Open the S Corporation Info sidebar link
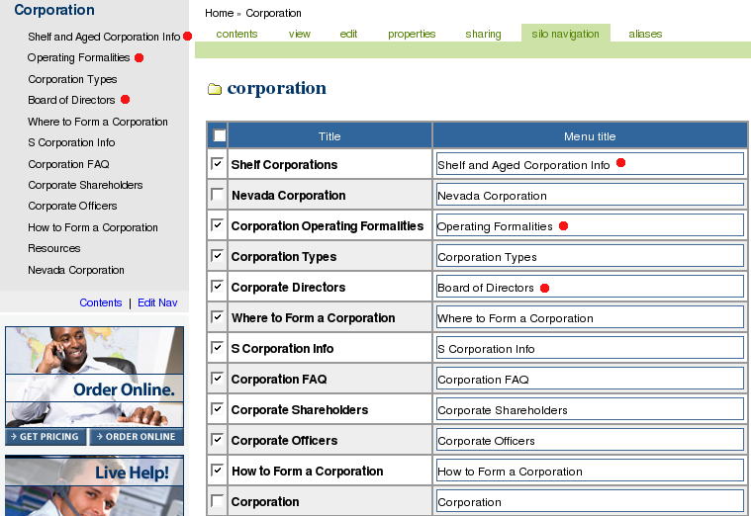This screenshot has height=516, width=751. click(x=71, y=142)
